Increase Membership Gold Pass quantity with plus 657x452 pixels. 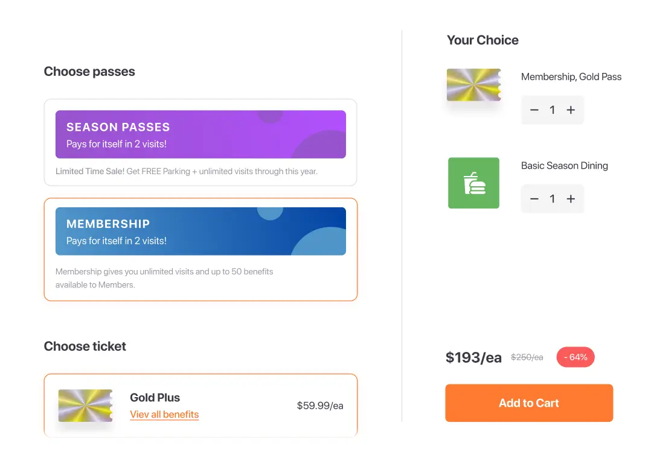pyautogui.click(x=571, y=110)
